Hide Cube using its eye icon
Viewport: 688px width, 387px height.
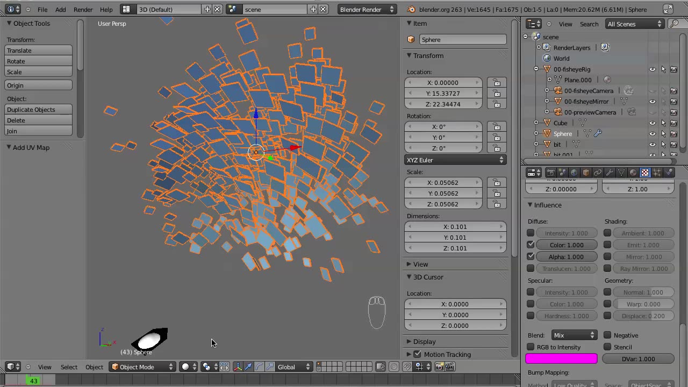(x=653, y=123)
